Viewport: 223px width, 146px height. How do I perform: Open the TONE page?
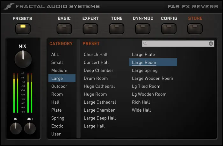click(x=117, y=29)
